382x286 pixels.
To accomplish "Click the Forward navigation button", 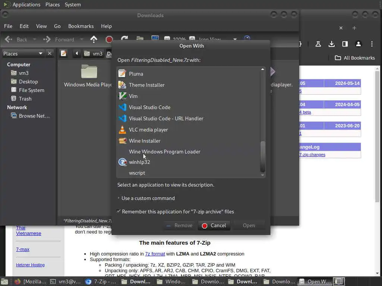I will click(59, 39).
